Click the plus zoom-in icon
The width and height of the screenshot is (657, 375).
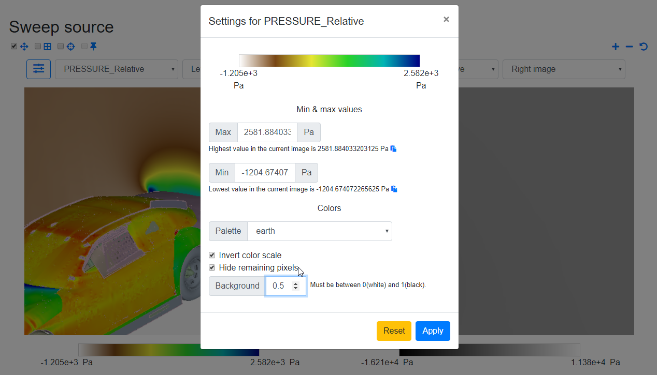click(x=616, y=47)
